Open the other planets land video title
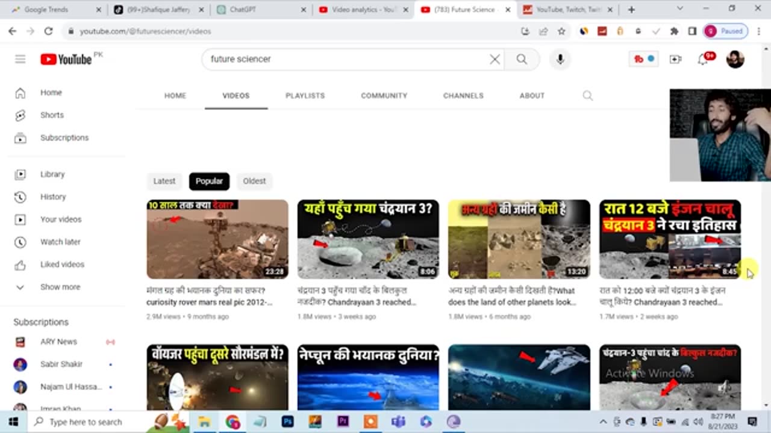Screen dimensions: 771x433 [x=513, y=296]
